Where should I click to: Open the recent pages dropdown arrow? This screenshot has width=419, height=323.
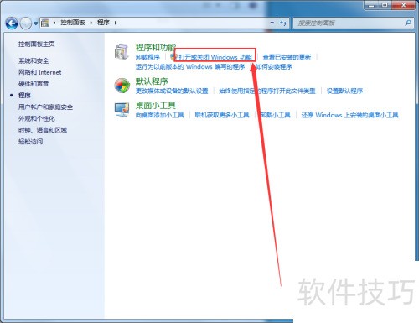click(36, 23)
